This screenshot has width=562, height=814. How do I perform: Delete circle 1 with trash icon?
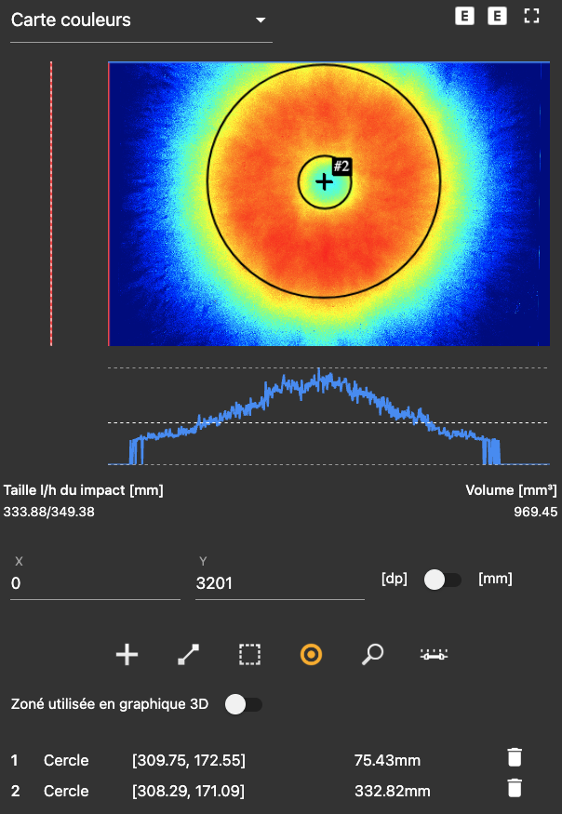515,758
